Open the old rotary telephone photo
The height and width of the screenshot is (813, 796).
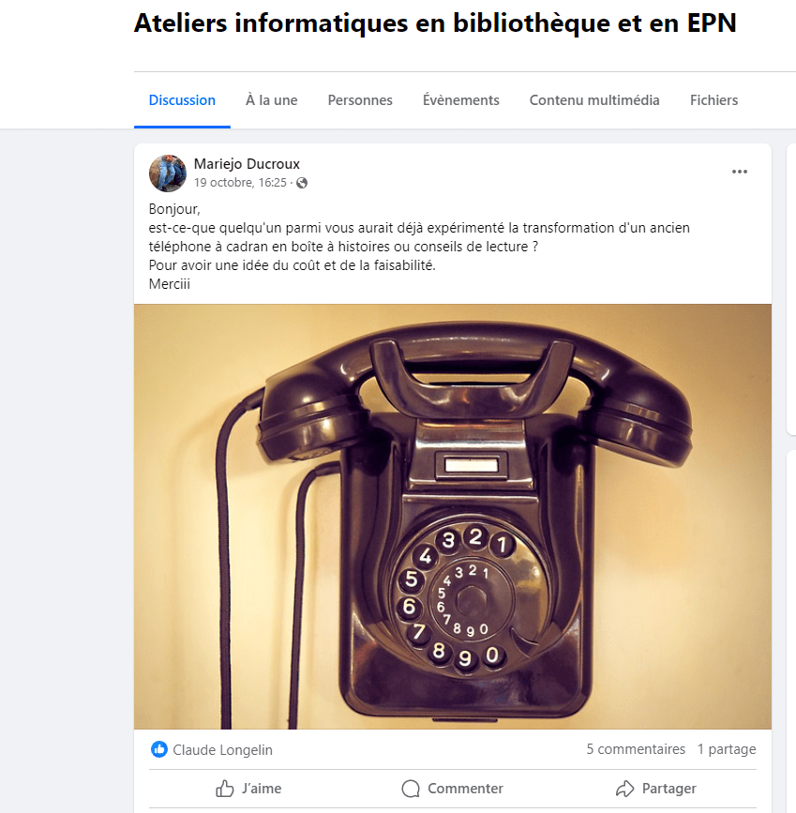[453, 517]
